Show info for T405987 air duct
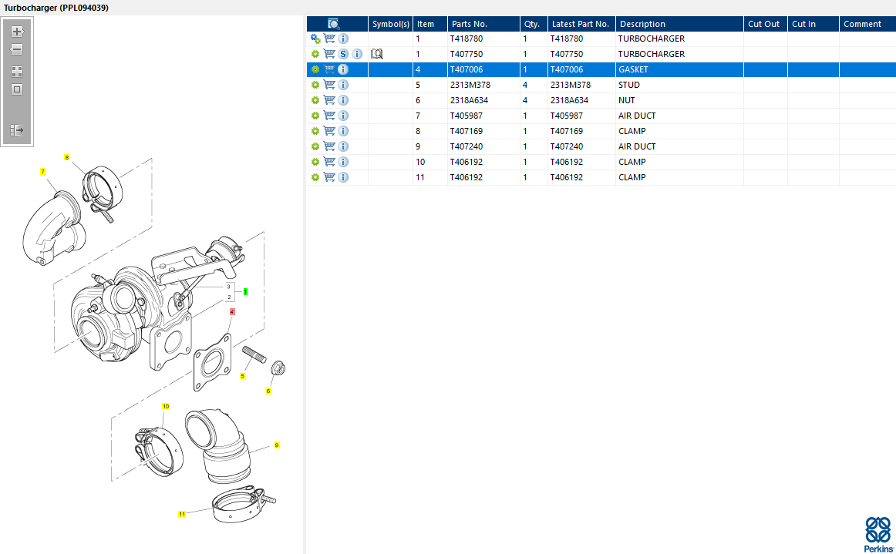This screenshot has height=554, width=896. (343, 116)
